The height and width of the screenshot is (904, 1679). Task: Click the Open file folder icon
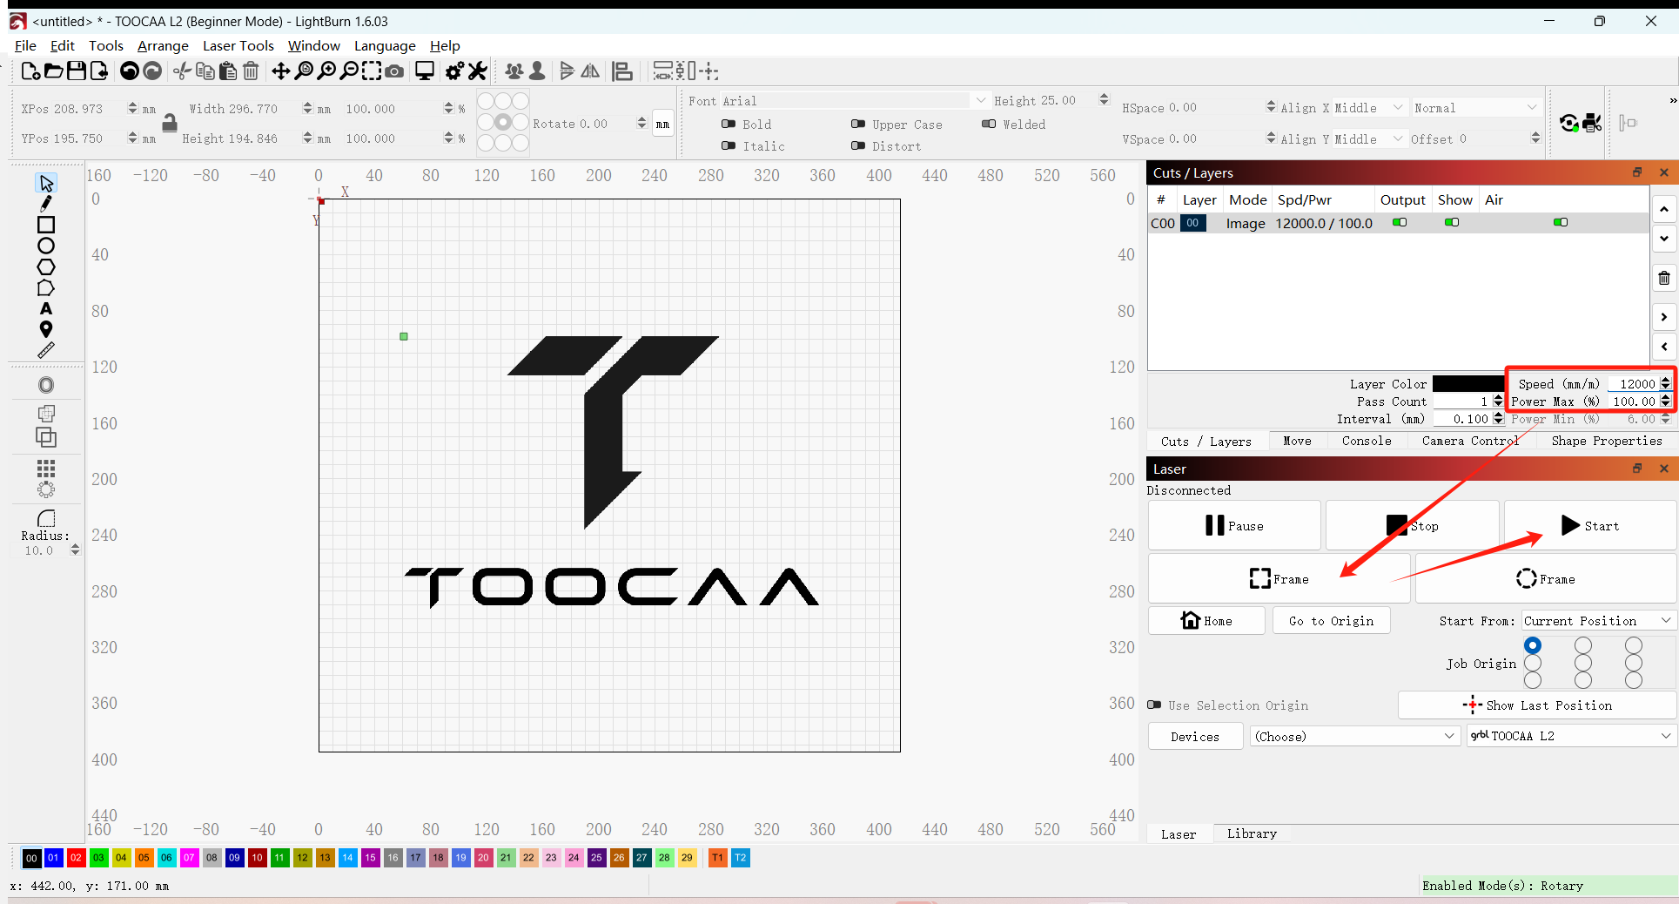click(53, 71)
